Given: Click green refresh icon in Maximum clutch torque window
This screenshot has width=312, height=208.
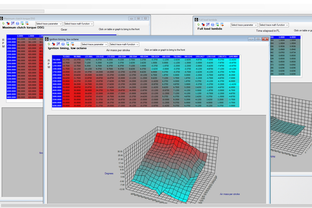Looking at the screenshot, I should [3, 23].
